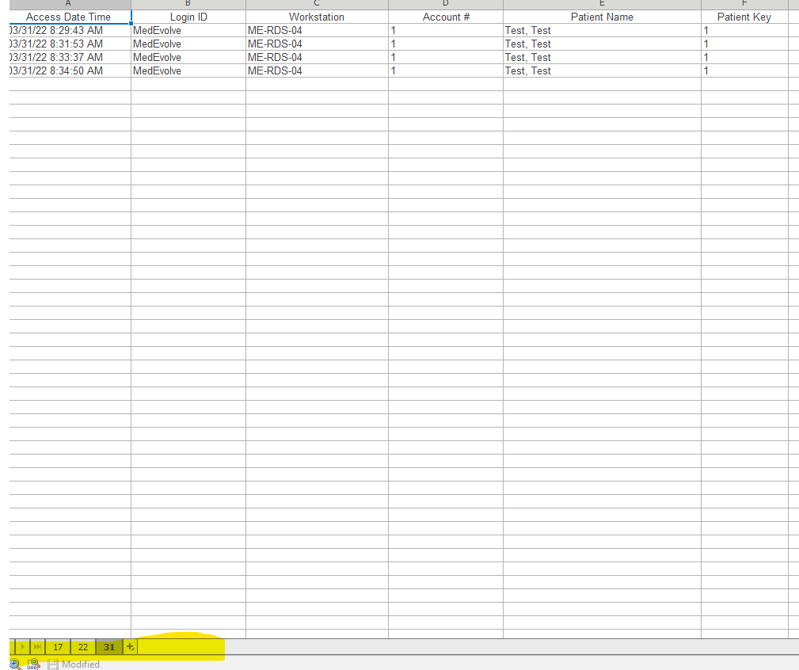Click the next sheet arrow

point(23,647)
